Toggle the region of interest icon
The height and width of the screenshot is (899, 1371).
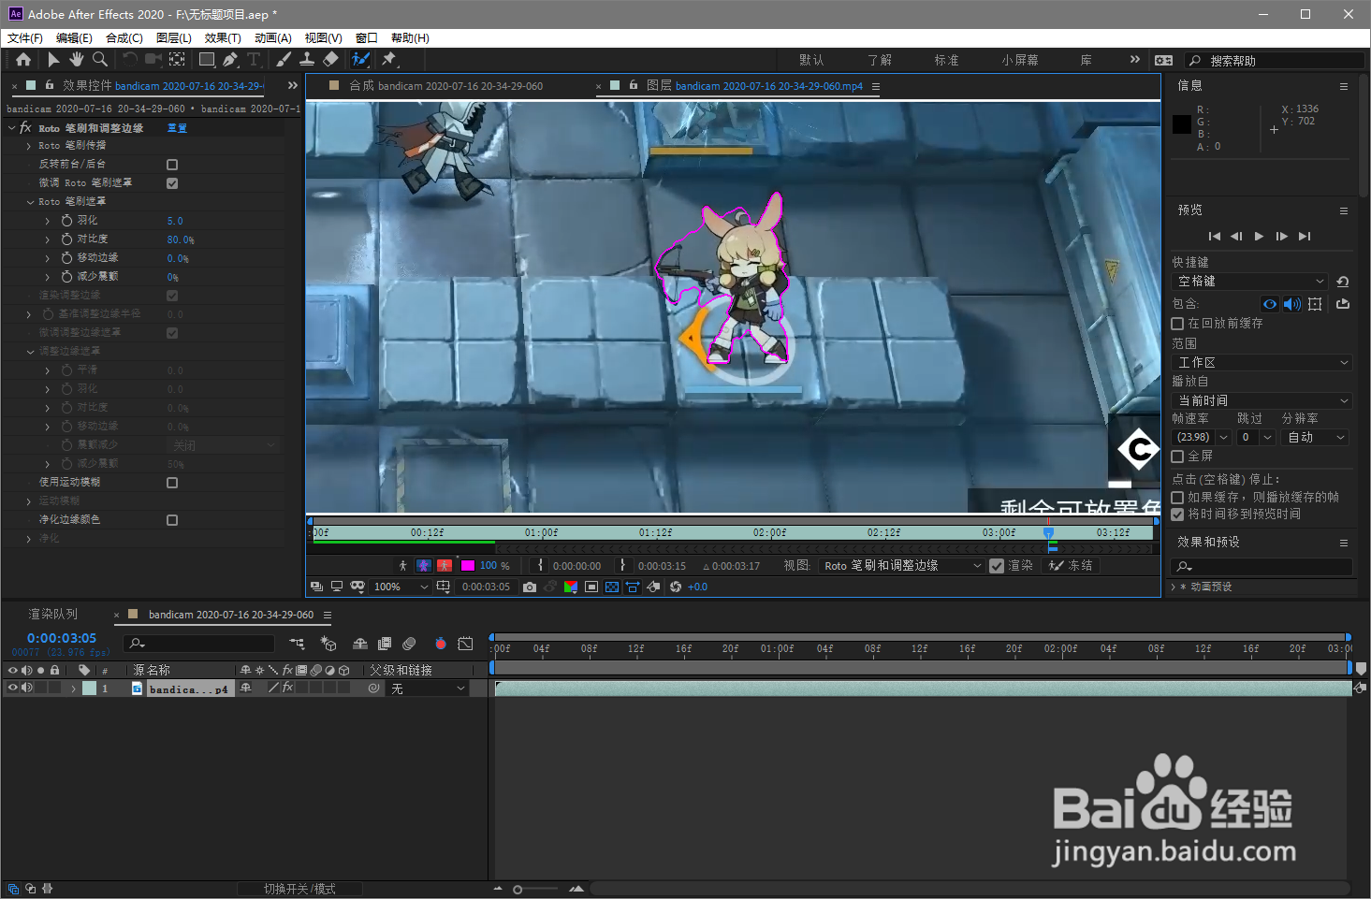click(591, 587)
